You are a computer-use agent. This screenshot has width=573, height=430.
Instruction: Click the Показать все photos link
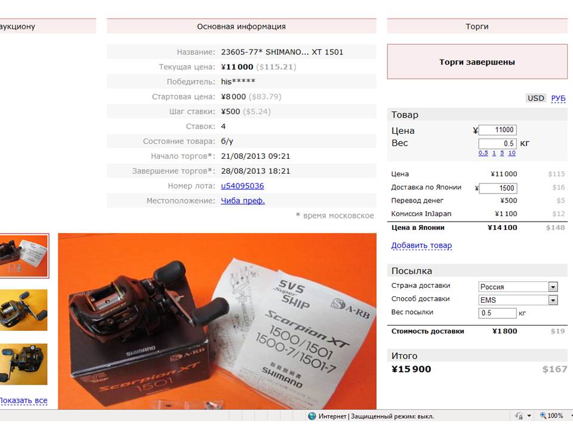pos(23,400)
